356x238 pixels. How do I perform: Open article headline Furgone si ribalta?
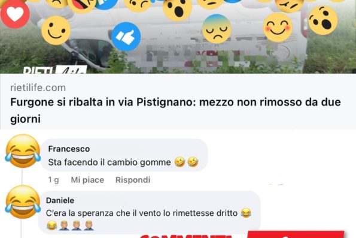click(175, 110)
